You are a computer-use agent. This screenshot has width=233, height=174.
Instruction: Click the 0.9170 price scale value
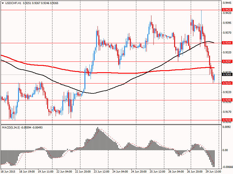pos(227,112)
